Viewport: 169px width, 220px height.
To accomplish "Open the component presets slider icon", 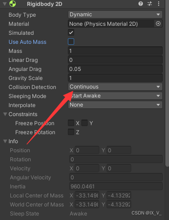I will [x=150, y=4].
